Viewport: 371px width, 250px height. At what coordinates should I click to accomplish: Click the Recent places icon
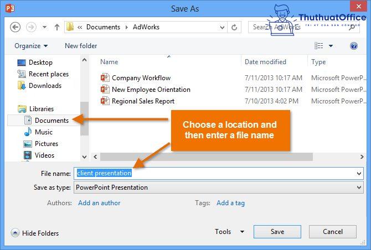click(x=22, y=74)
